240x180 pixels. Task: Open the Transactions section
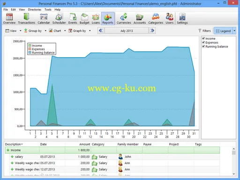point(26,19)
